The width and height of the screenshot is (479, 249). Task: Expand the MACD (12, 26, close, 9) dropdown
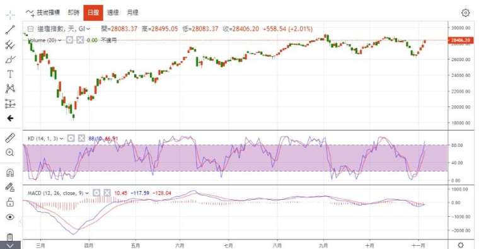[x=87, y=193]
